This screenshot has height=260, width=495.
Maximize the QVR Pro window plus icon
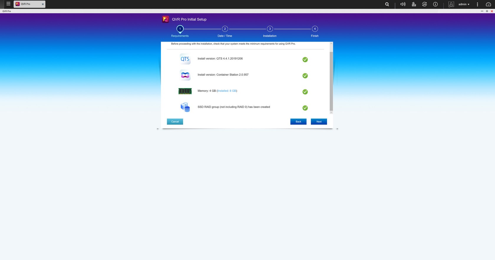487,11
